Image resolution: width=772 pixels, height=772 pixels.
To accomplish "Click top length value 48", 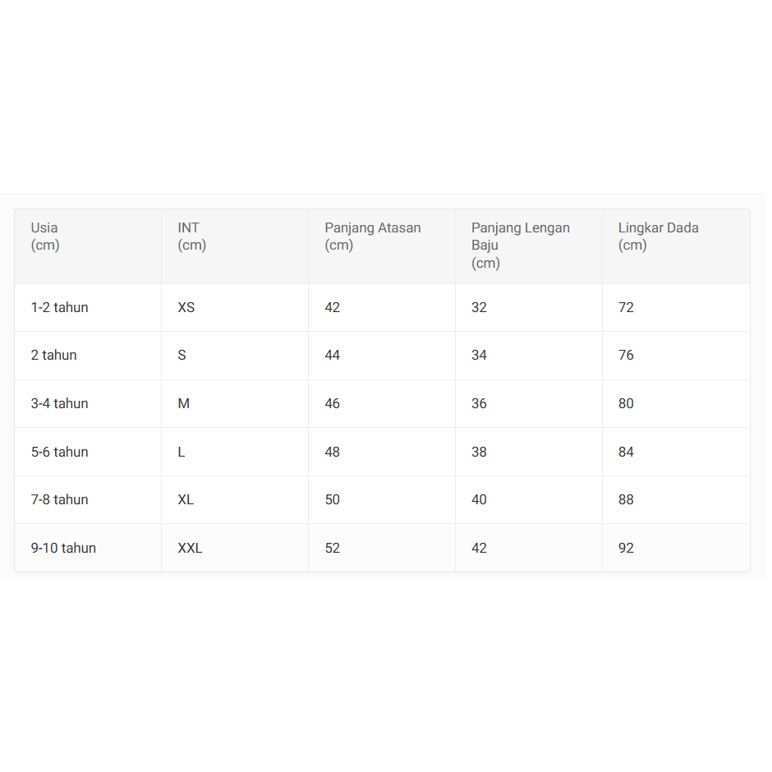I will 333,452.
